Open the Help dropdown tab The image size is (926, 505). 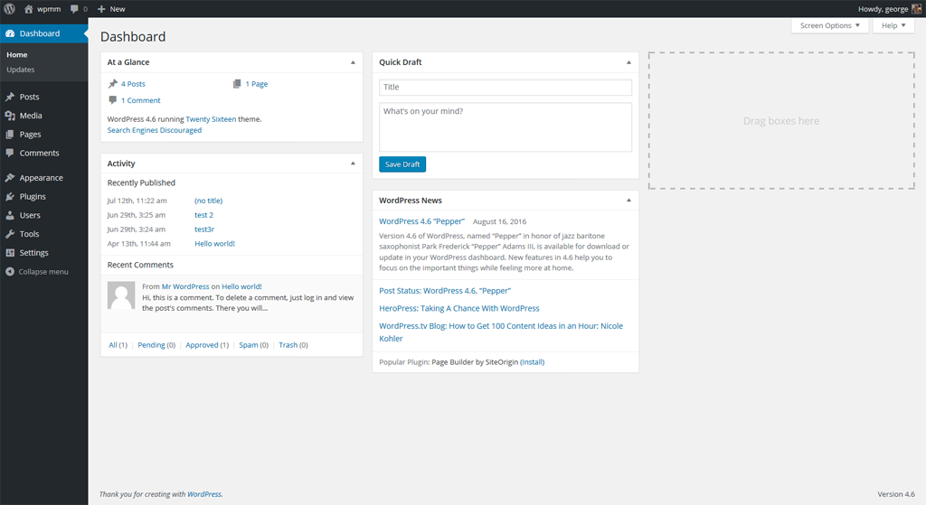[x=893, y=25]
